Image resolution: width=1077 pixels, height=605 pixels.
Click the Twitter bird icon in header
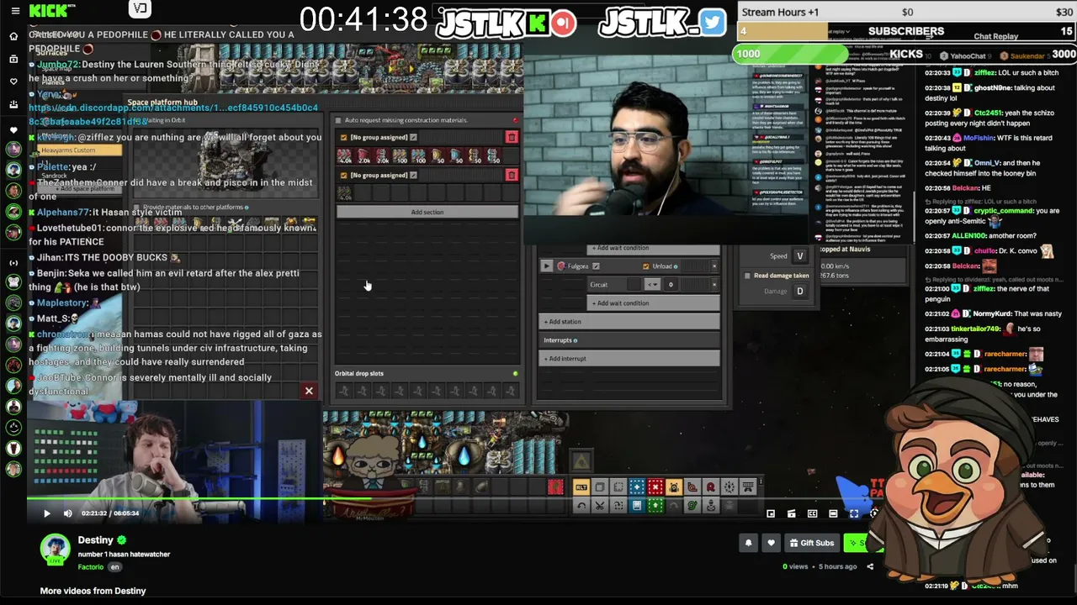[712, 23]
